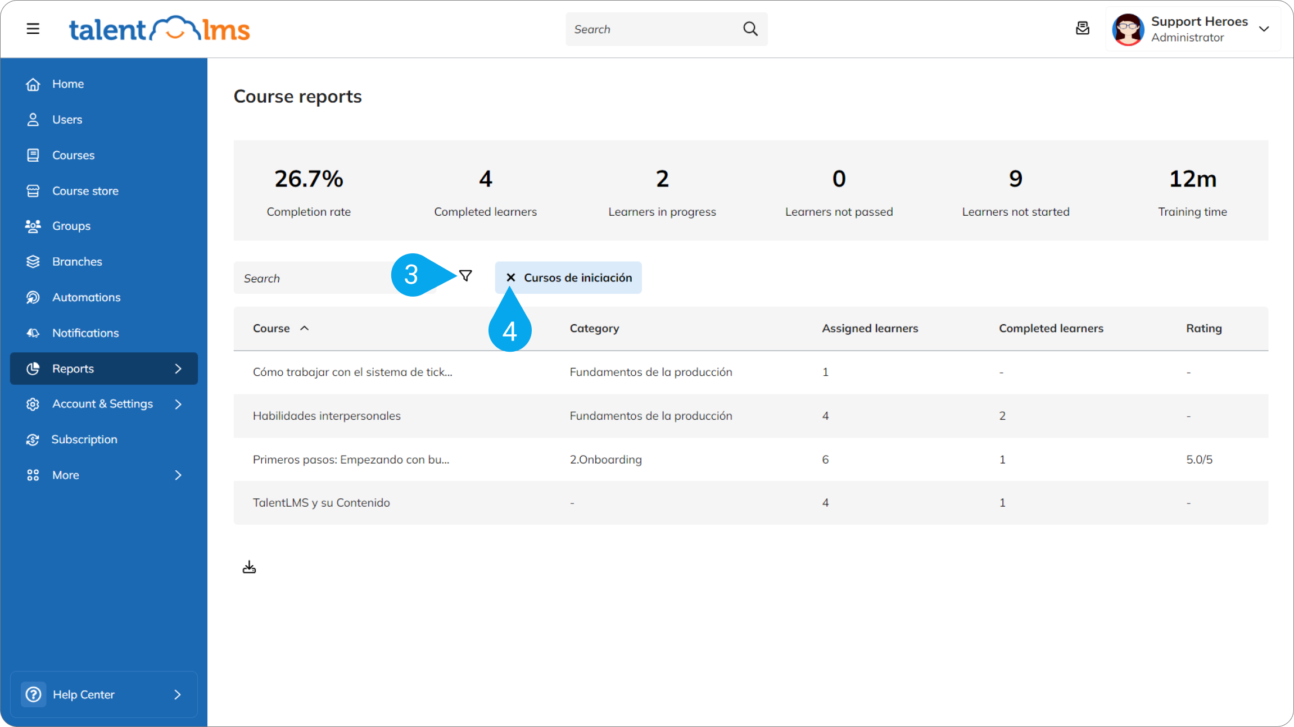Screen dimensions: 1294x727
Task: Click the TalentLMS logo
Action: pos(159,29)
